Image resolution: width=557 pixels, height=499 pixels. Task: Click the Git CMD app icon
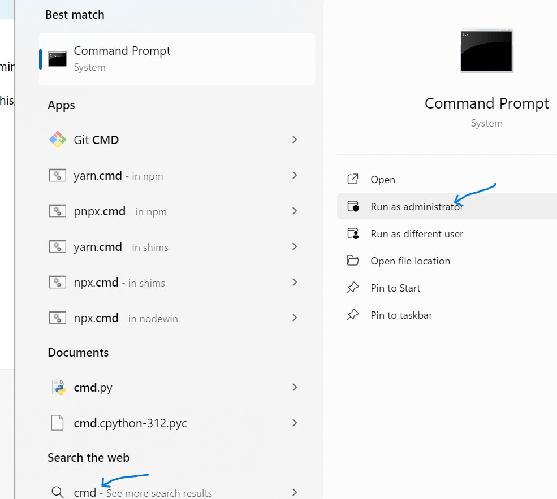point(58,140)
